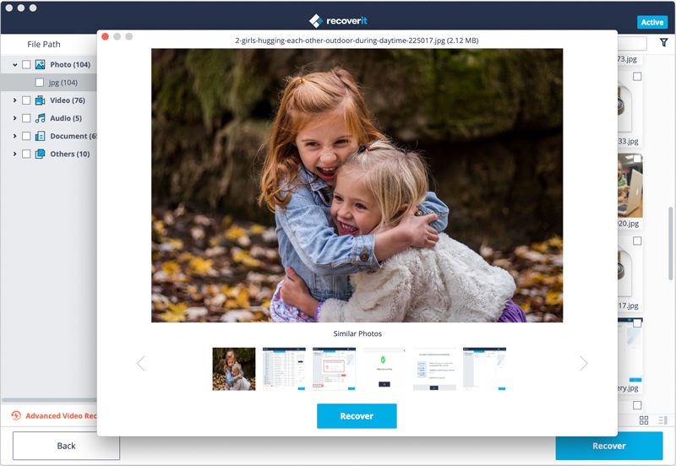Expand the Audio (5) node
Screen dimensions: 676x466
(x=14, y=118)
